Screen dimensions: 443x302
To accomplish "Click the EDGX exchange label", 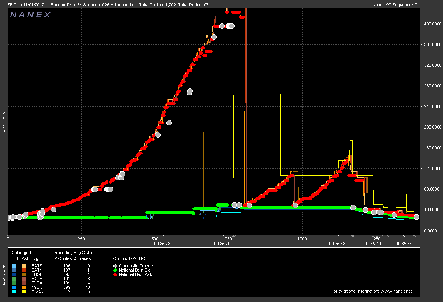I will (x=37, y=283).
